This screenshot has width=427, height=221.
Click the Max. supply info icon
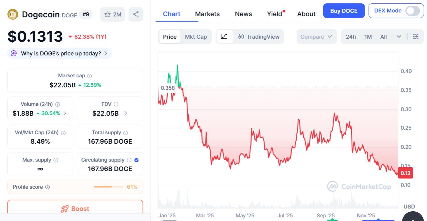[56, 160]
